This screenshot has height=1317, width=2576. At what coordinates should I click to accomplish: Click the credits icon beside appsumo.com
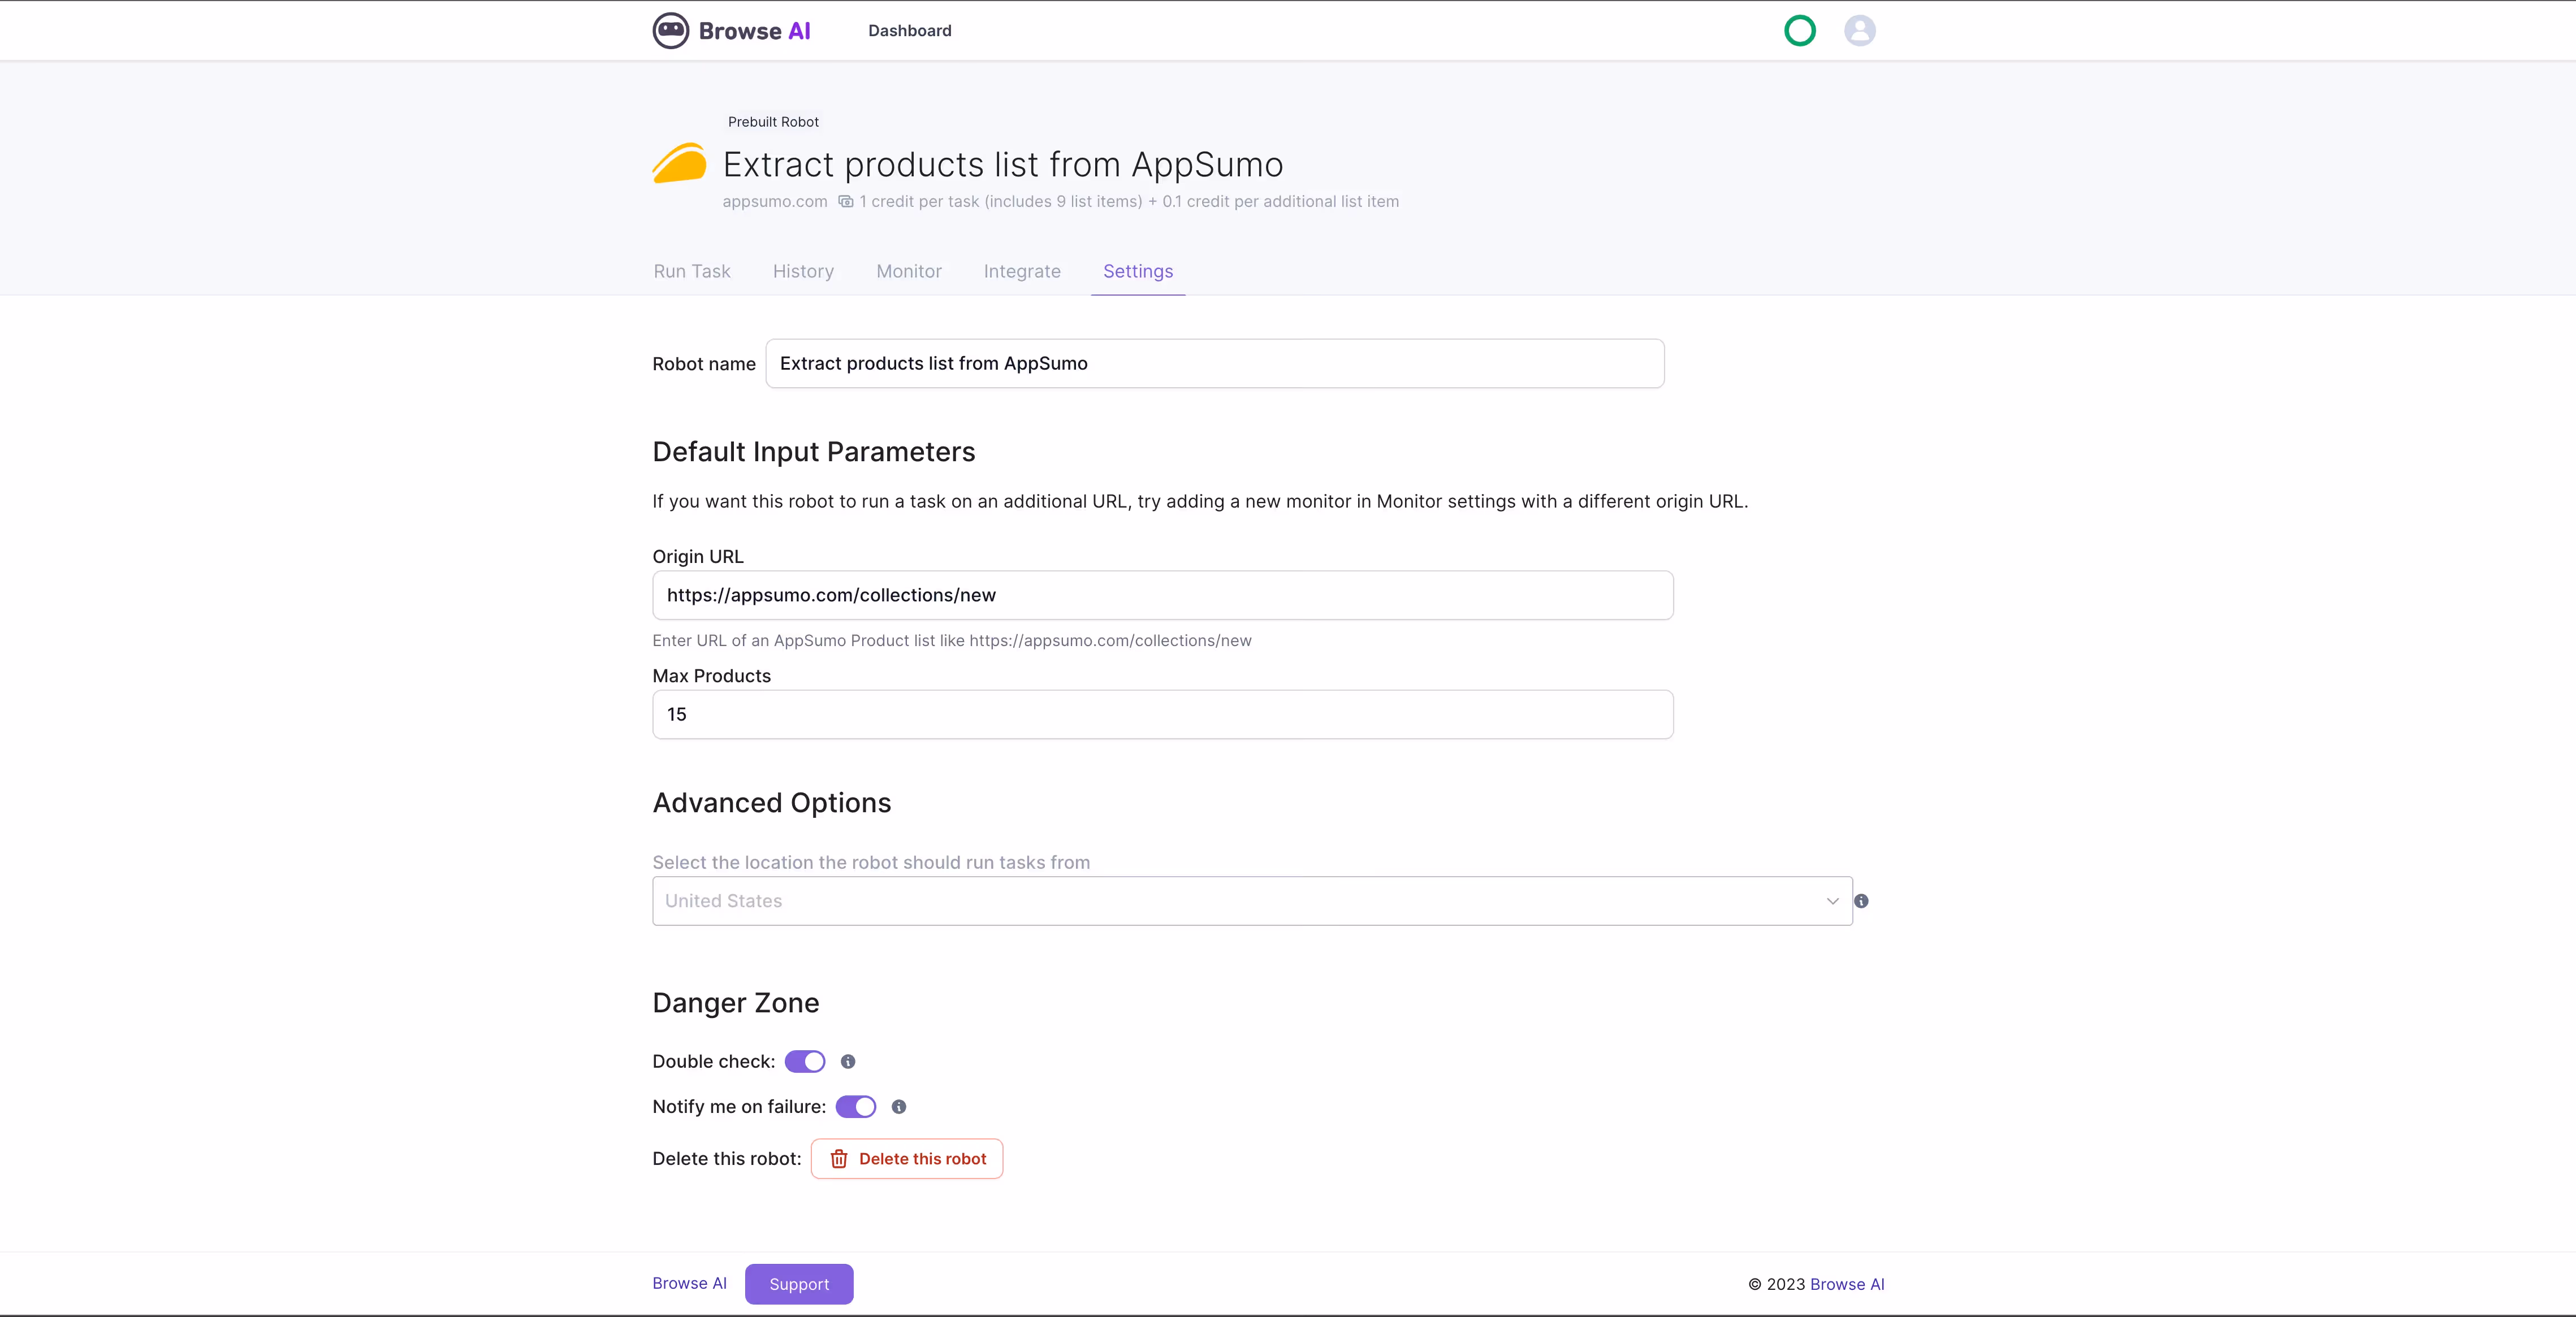(846, 201)
